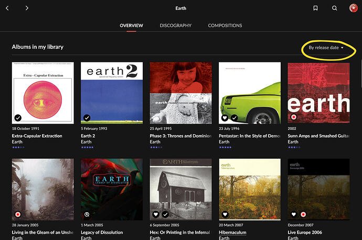
Task: Open Extra-Capsular Extraction album title
Action: [x=37, y=136]
